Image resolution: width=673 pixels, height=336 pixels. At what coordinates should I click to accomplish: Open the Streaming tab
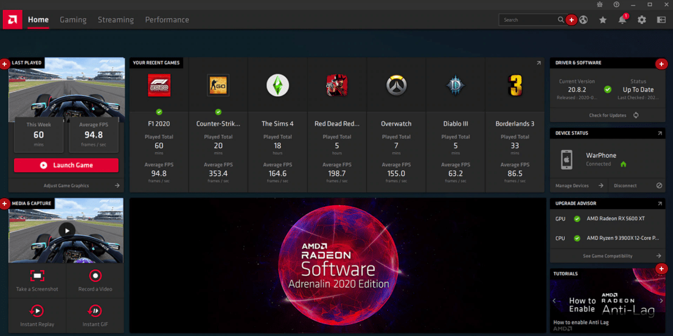[x=116, y=20]
